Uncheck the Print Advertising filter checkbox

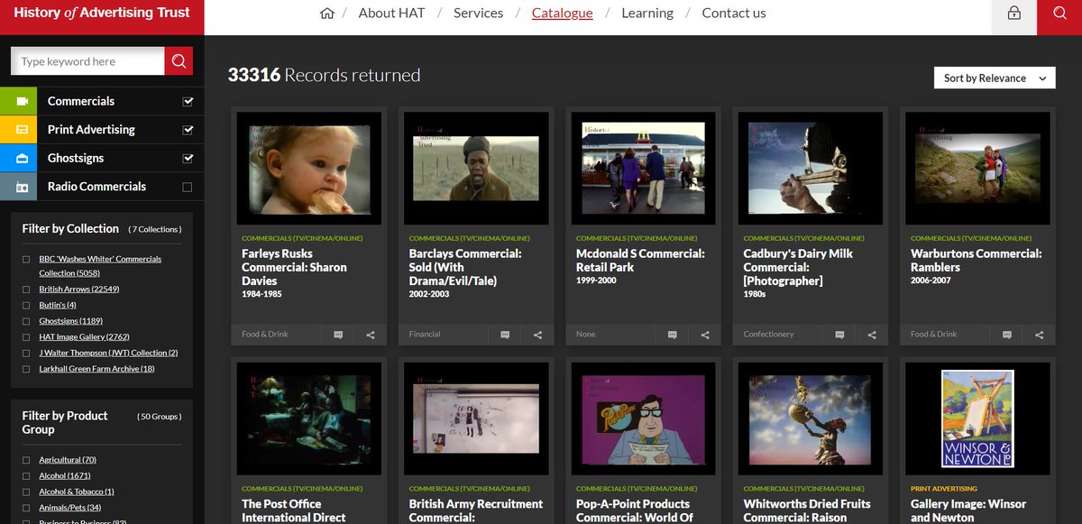point(188,130)
